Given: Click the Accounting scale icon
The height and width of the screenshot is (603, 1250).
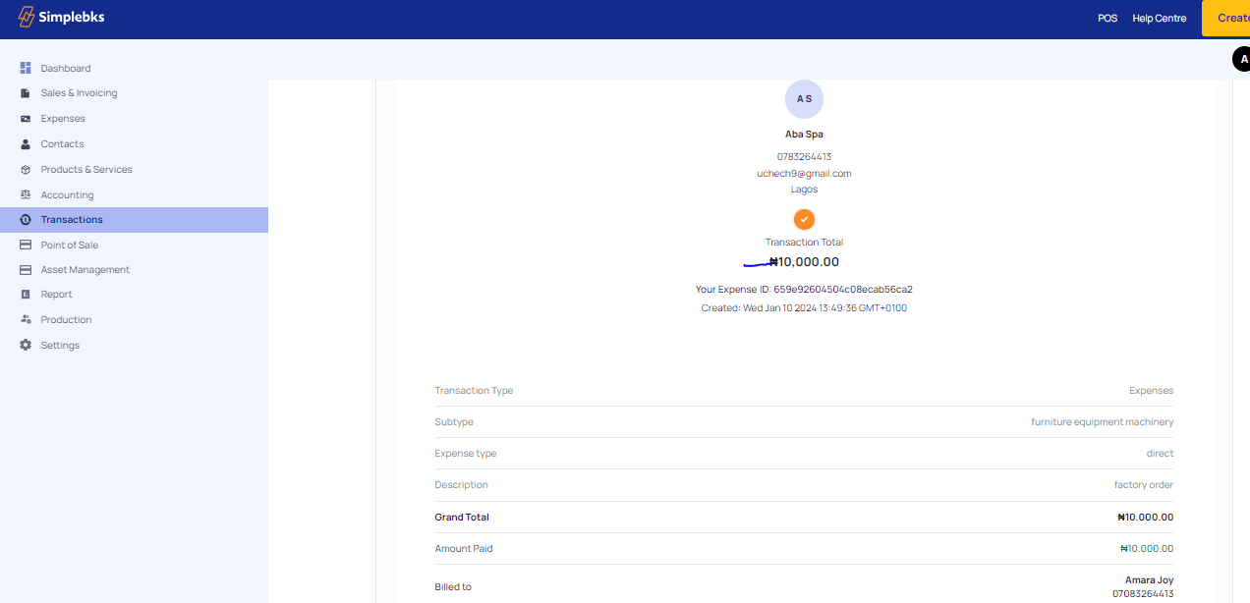Looking at the screenshot, I should 26,195.
